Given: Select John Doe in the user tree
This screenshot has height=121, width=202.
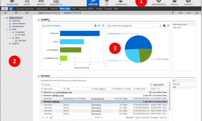Looking at the screenshot, I should click(22, 40).
